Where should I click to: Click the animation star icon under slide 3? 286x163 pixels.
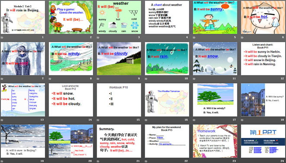click(x=98, y=38)
